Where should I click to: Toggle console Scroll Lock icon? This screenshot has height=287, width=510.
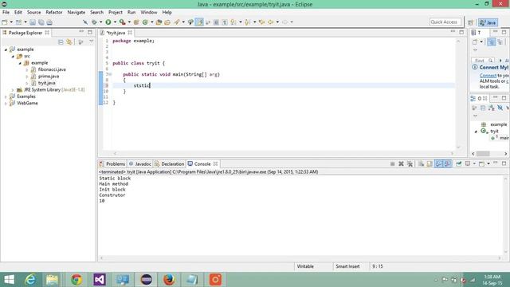coord(430,163)
